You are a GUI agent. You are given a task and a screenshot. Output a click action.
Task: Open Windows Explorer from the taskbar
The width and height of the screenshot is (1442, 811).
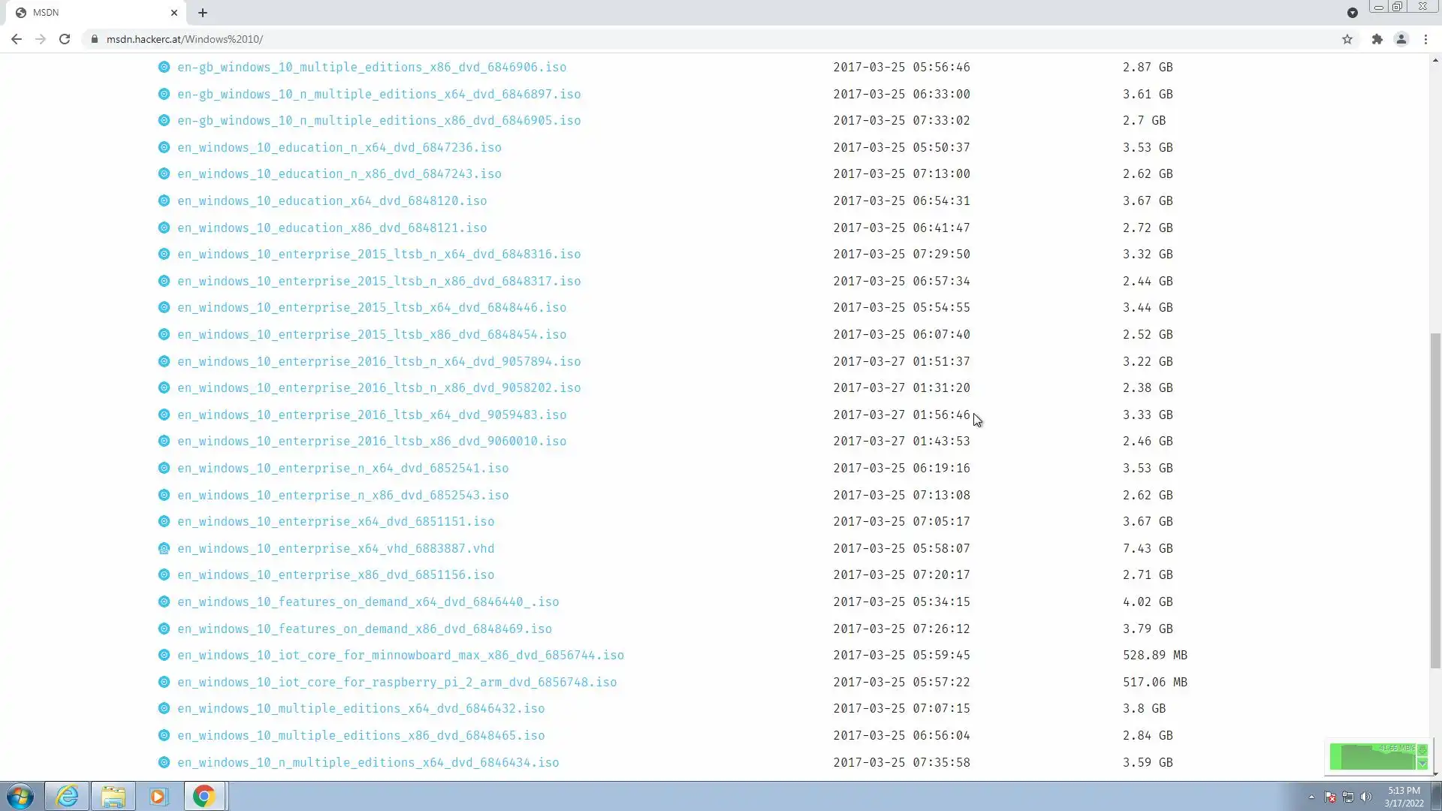113,796
